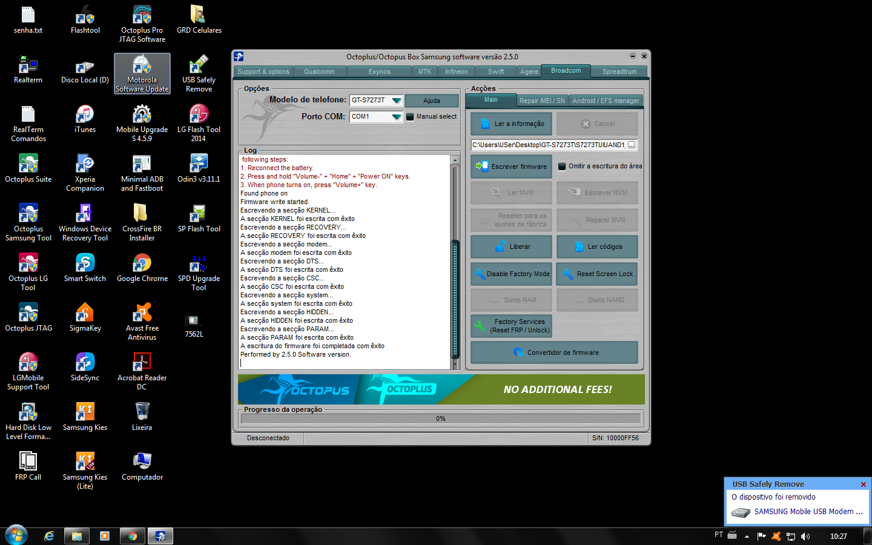
Task: Launch iTunes from the desktop
Action: [x=85, y=119]
